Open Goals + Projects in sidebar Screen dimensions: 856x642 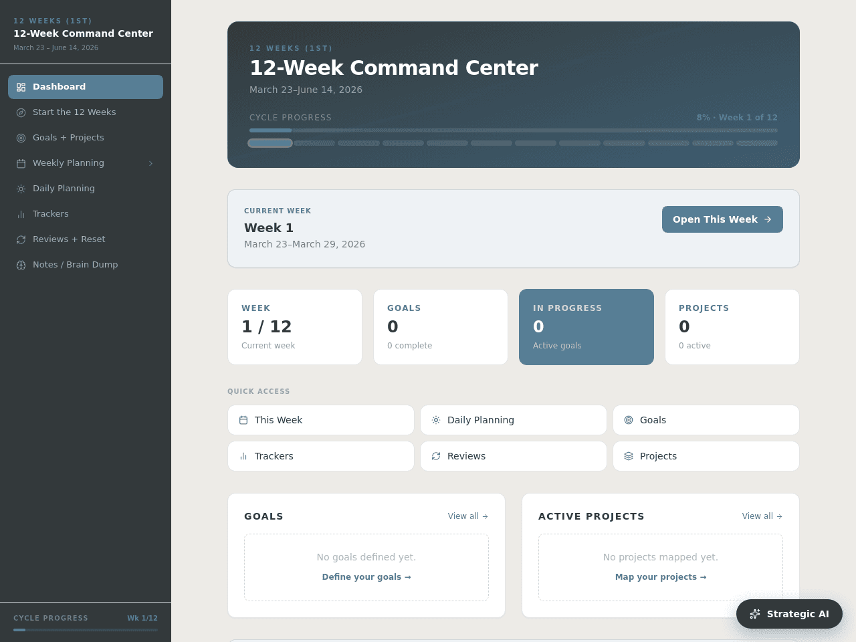pyautogui.click(x=86, y=138)
